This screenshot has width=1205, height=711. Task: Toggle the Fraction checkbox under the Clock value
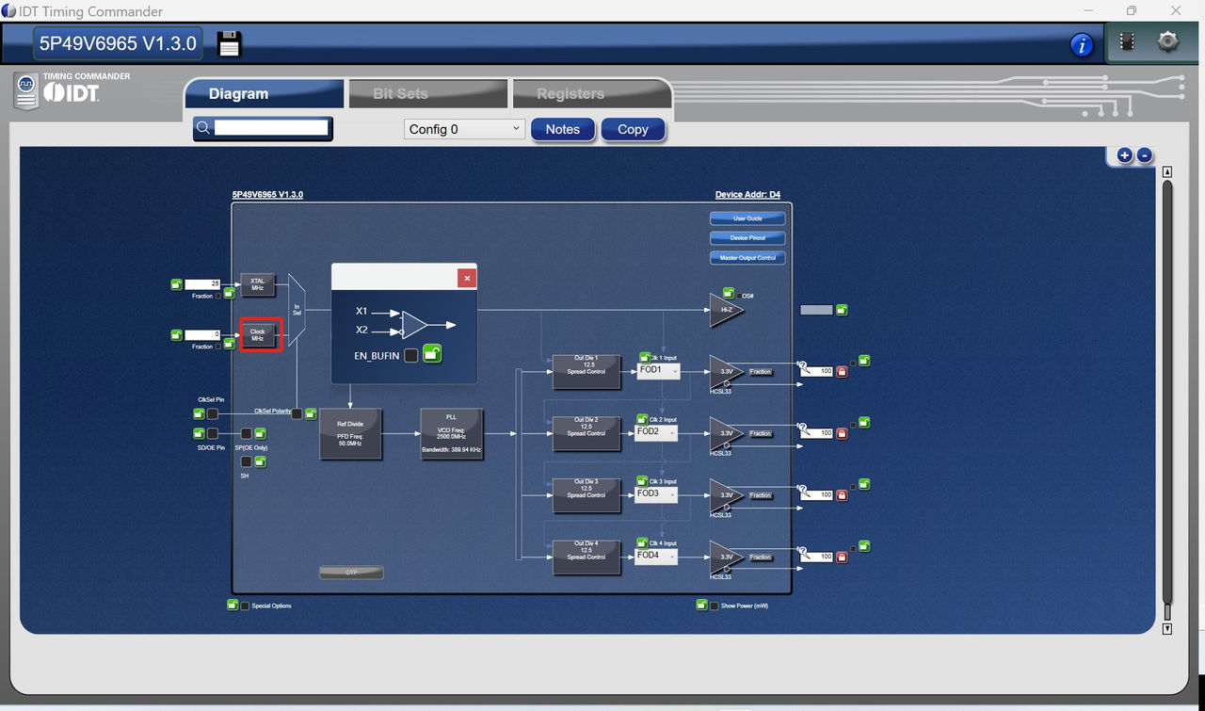click(x=219, y=347)
